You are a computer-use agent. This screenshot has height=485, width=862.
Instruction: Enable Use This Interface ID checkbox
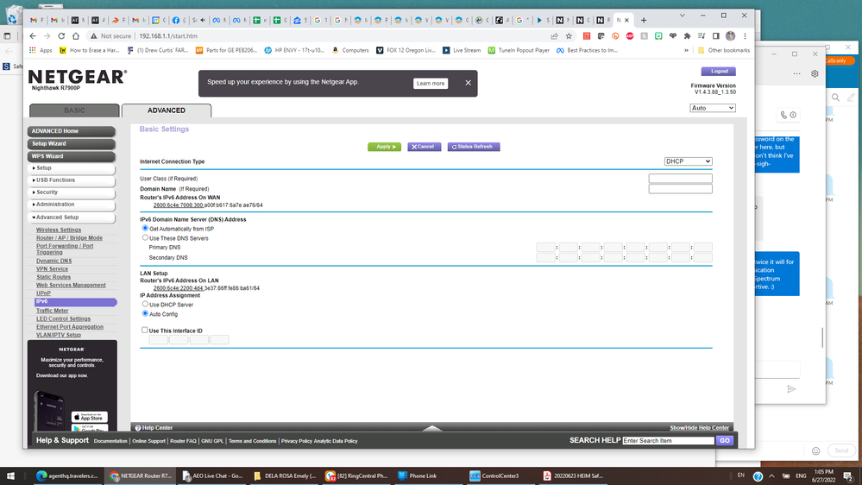(x=146, y=330)
